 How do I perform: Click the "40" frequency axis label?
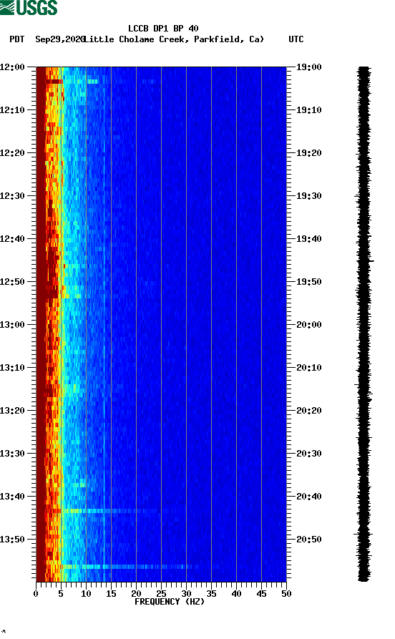pos(236,594)
